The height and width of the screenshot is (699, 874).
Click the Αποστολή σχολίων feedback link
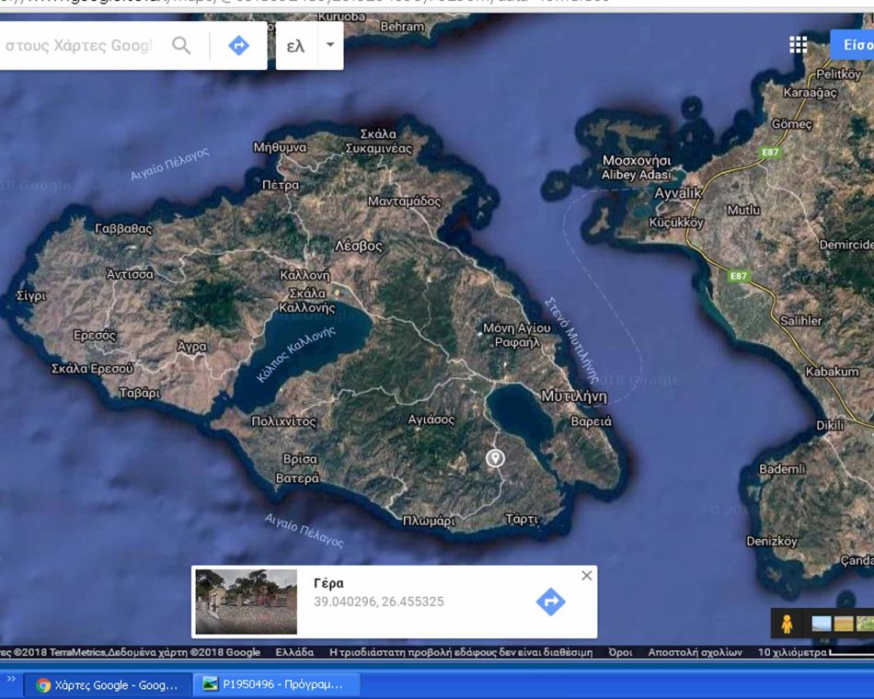(695, 652)
